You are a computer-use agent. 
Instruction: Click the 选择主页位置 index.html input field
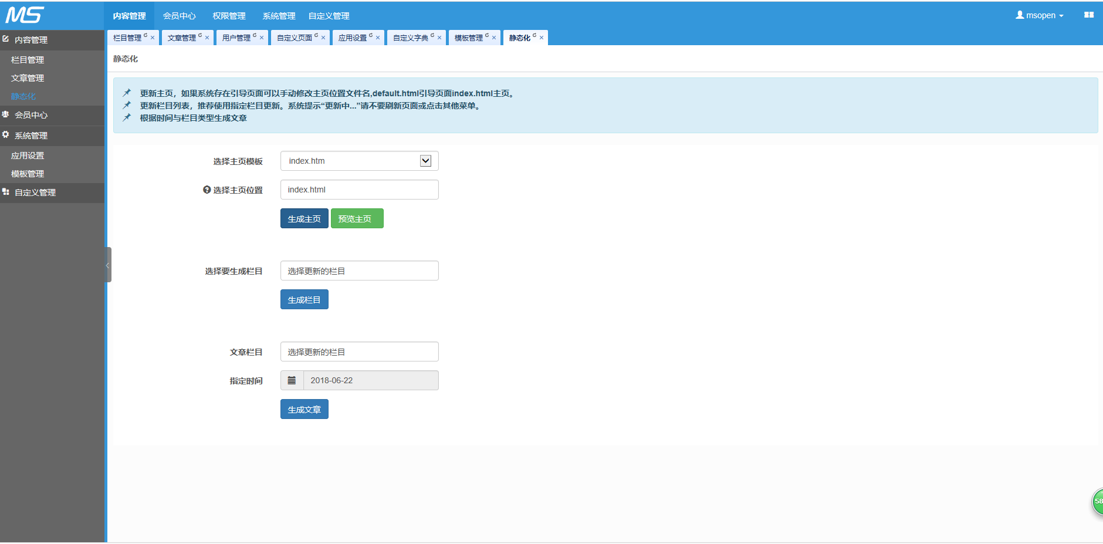[360, 190]
